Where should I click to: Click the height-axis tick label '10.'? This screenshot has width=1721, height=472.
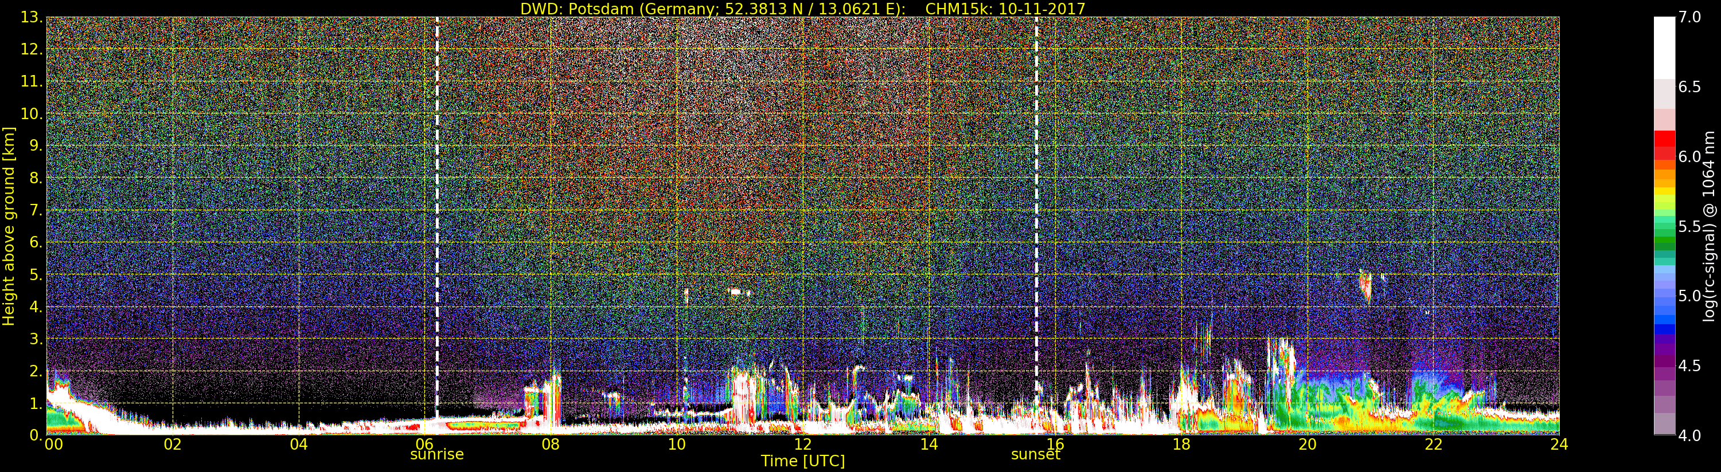click(32, 113)
